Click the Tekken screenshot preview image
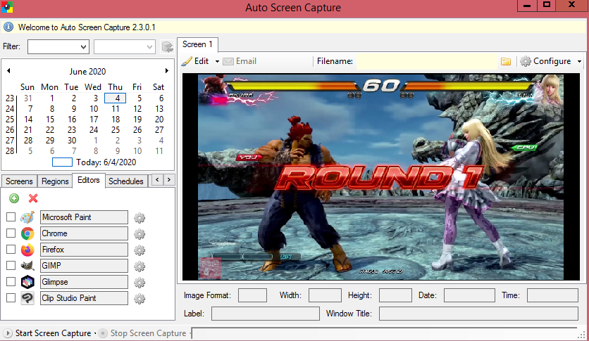The width and height of the screenshot is (589, 341). pyautogui.click(x=380, y=176)
